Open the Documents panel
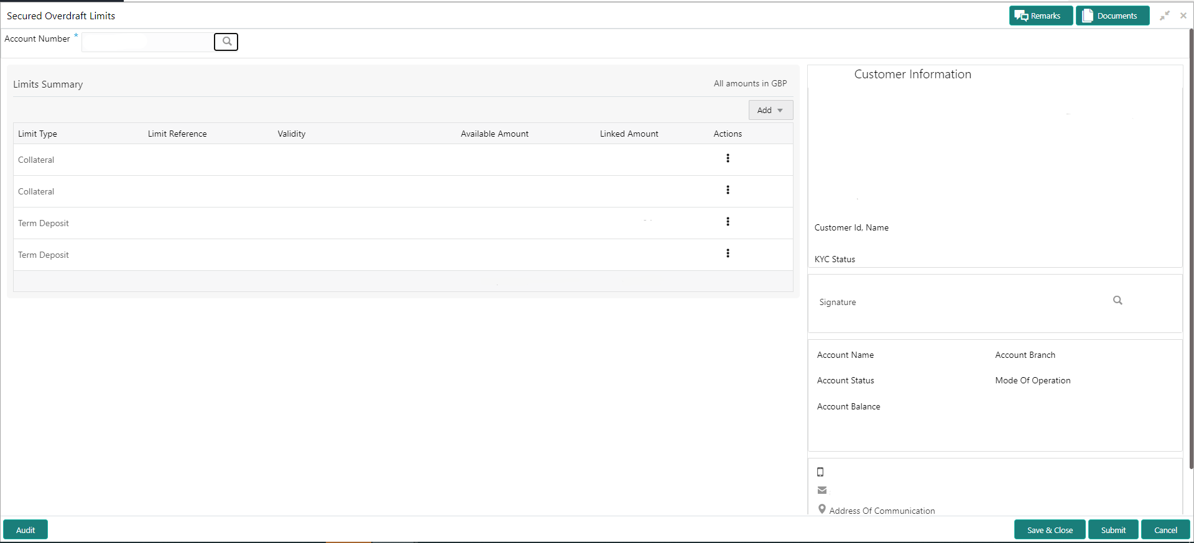The image size is (1194, 543). 1112,16
